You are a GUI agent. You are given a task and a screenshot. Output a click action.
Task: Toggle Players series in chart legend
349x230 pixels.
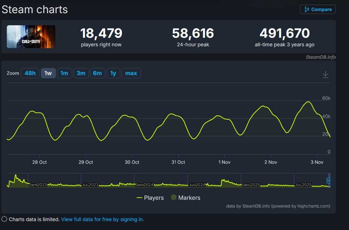[150, 198]
